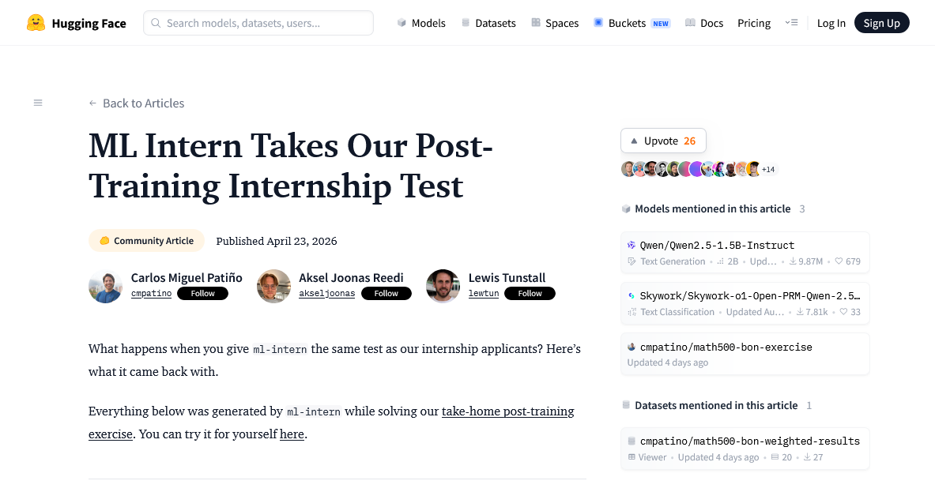Expand the more navigation options menu
This screenshot has width=935, height=492.
[791, 23]
